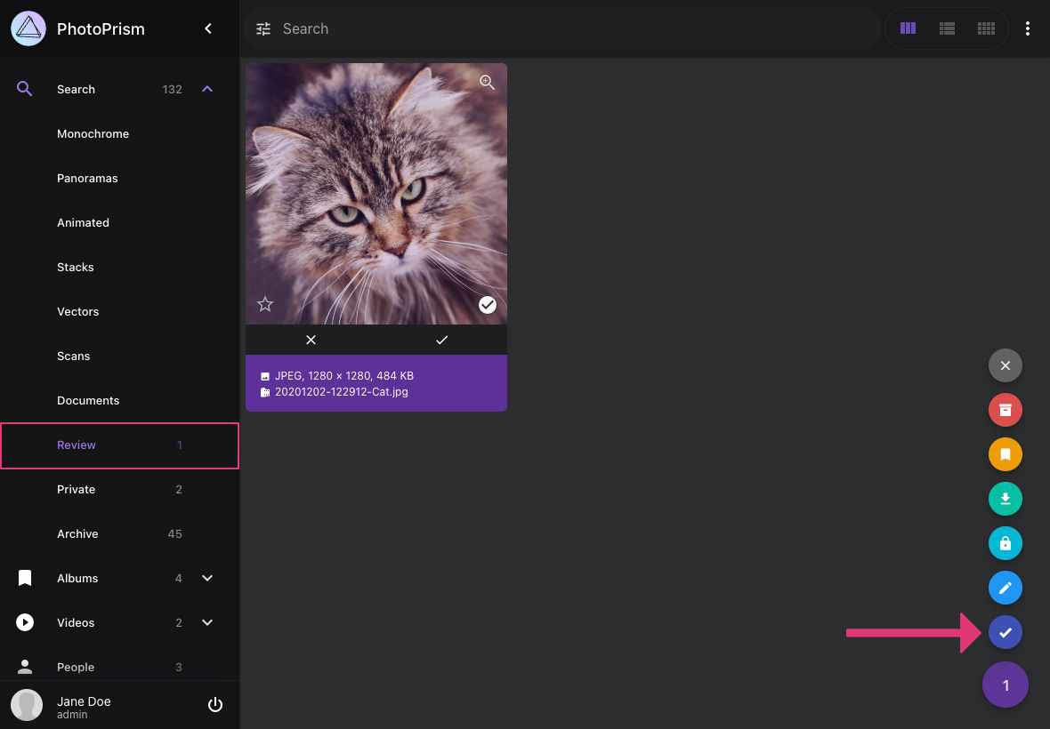Expand the Videos section
Screen dimensions: 1050x729
coord(206,622)
